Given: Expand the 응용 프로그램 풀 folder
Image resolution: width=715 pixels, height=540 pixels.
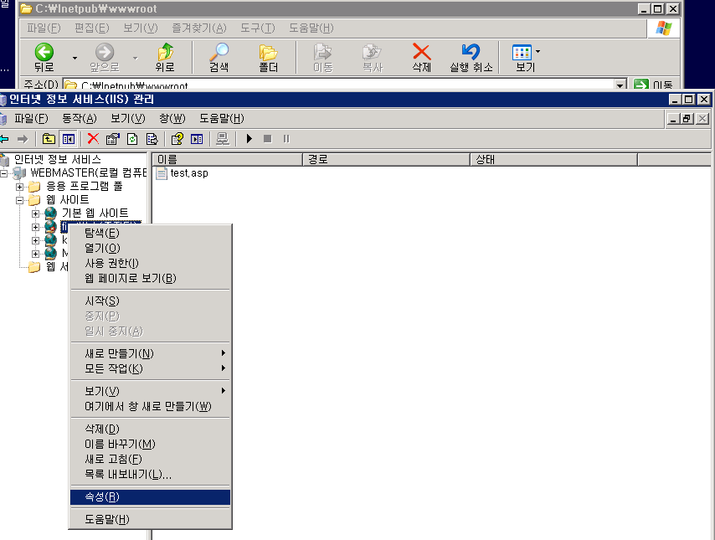Looking at the screenshot, I should [x=19, y=187].
